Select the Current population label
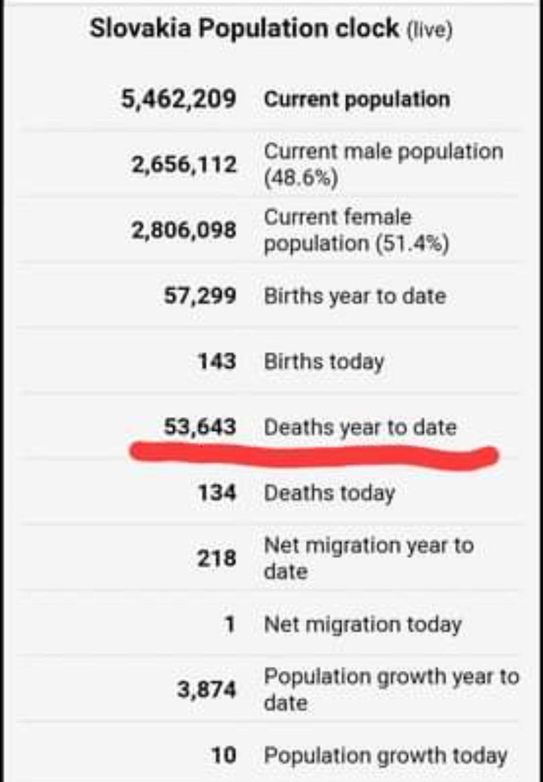 click(356, 99)
